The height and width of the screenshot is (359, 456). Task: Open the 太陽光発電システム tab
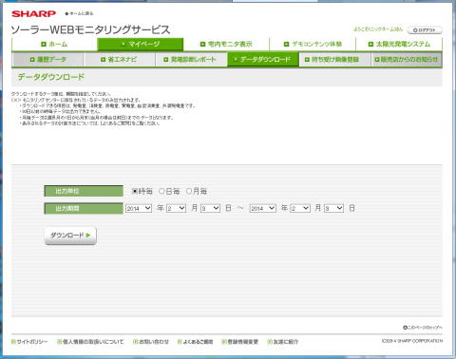pos(399,45)
